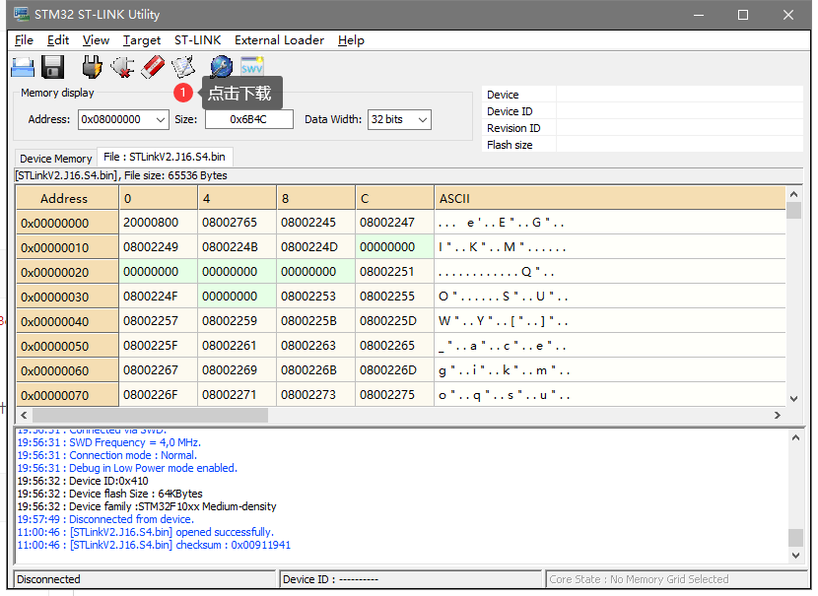The height and width of the screenshot is (596, 818).
Task: Click the Disconnected status bar entry
Action: 144,579
